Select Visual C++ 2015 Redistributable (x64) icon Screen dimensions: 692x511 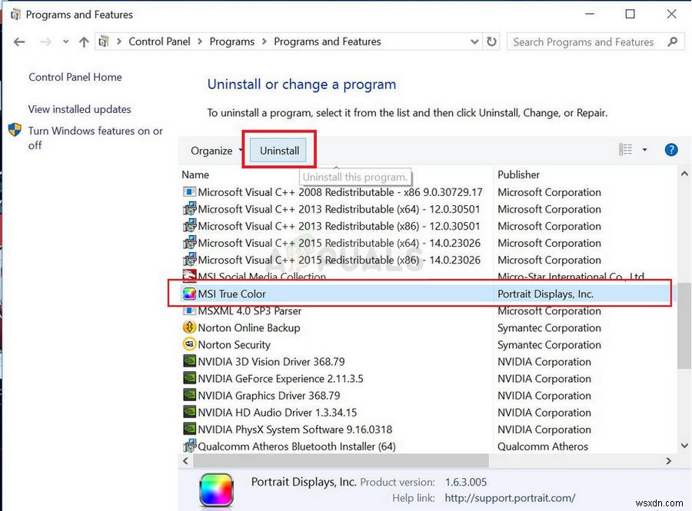pos(189,243)
